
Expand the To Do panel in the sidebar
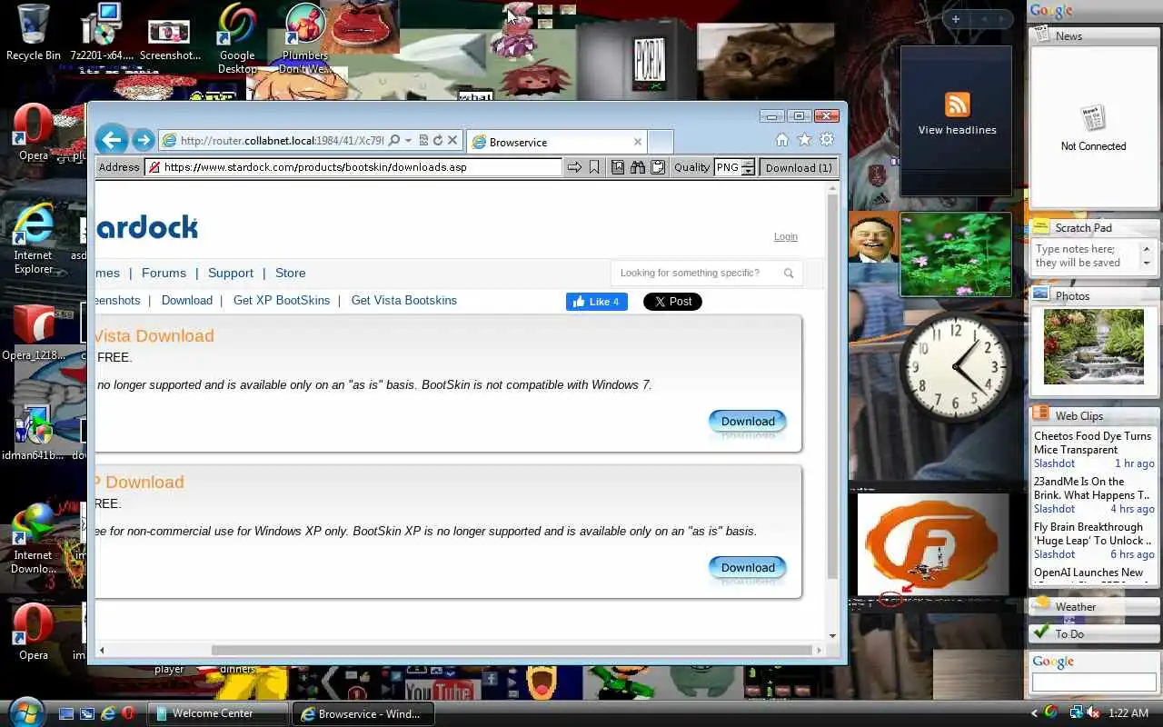[1094, 633]
